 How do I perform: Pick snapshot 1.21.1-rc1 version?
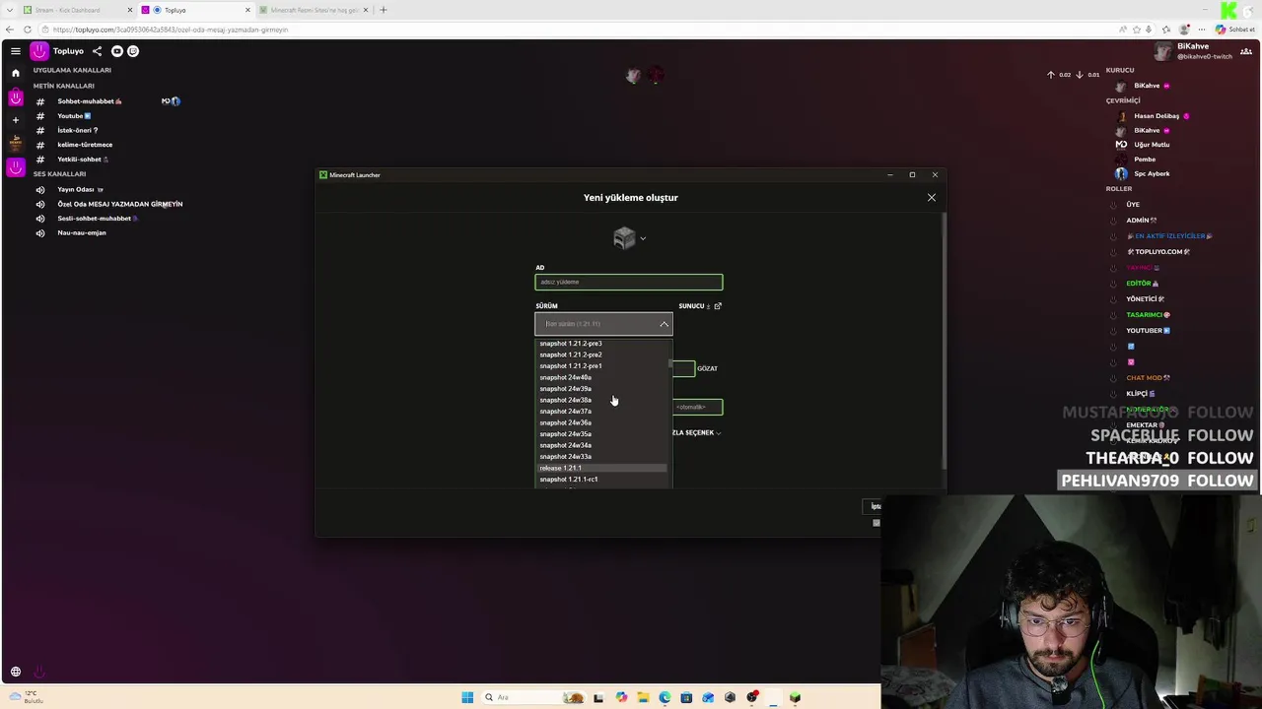[x=602, y=480]
